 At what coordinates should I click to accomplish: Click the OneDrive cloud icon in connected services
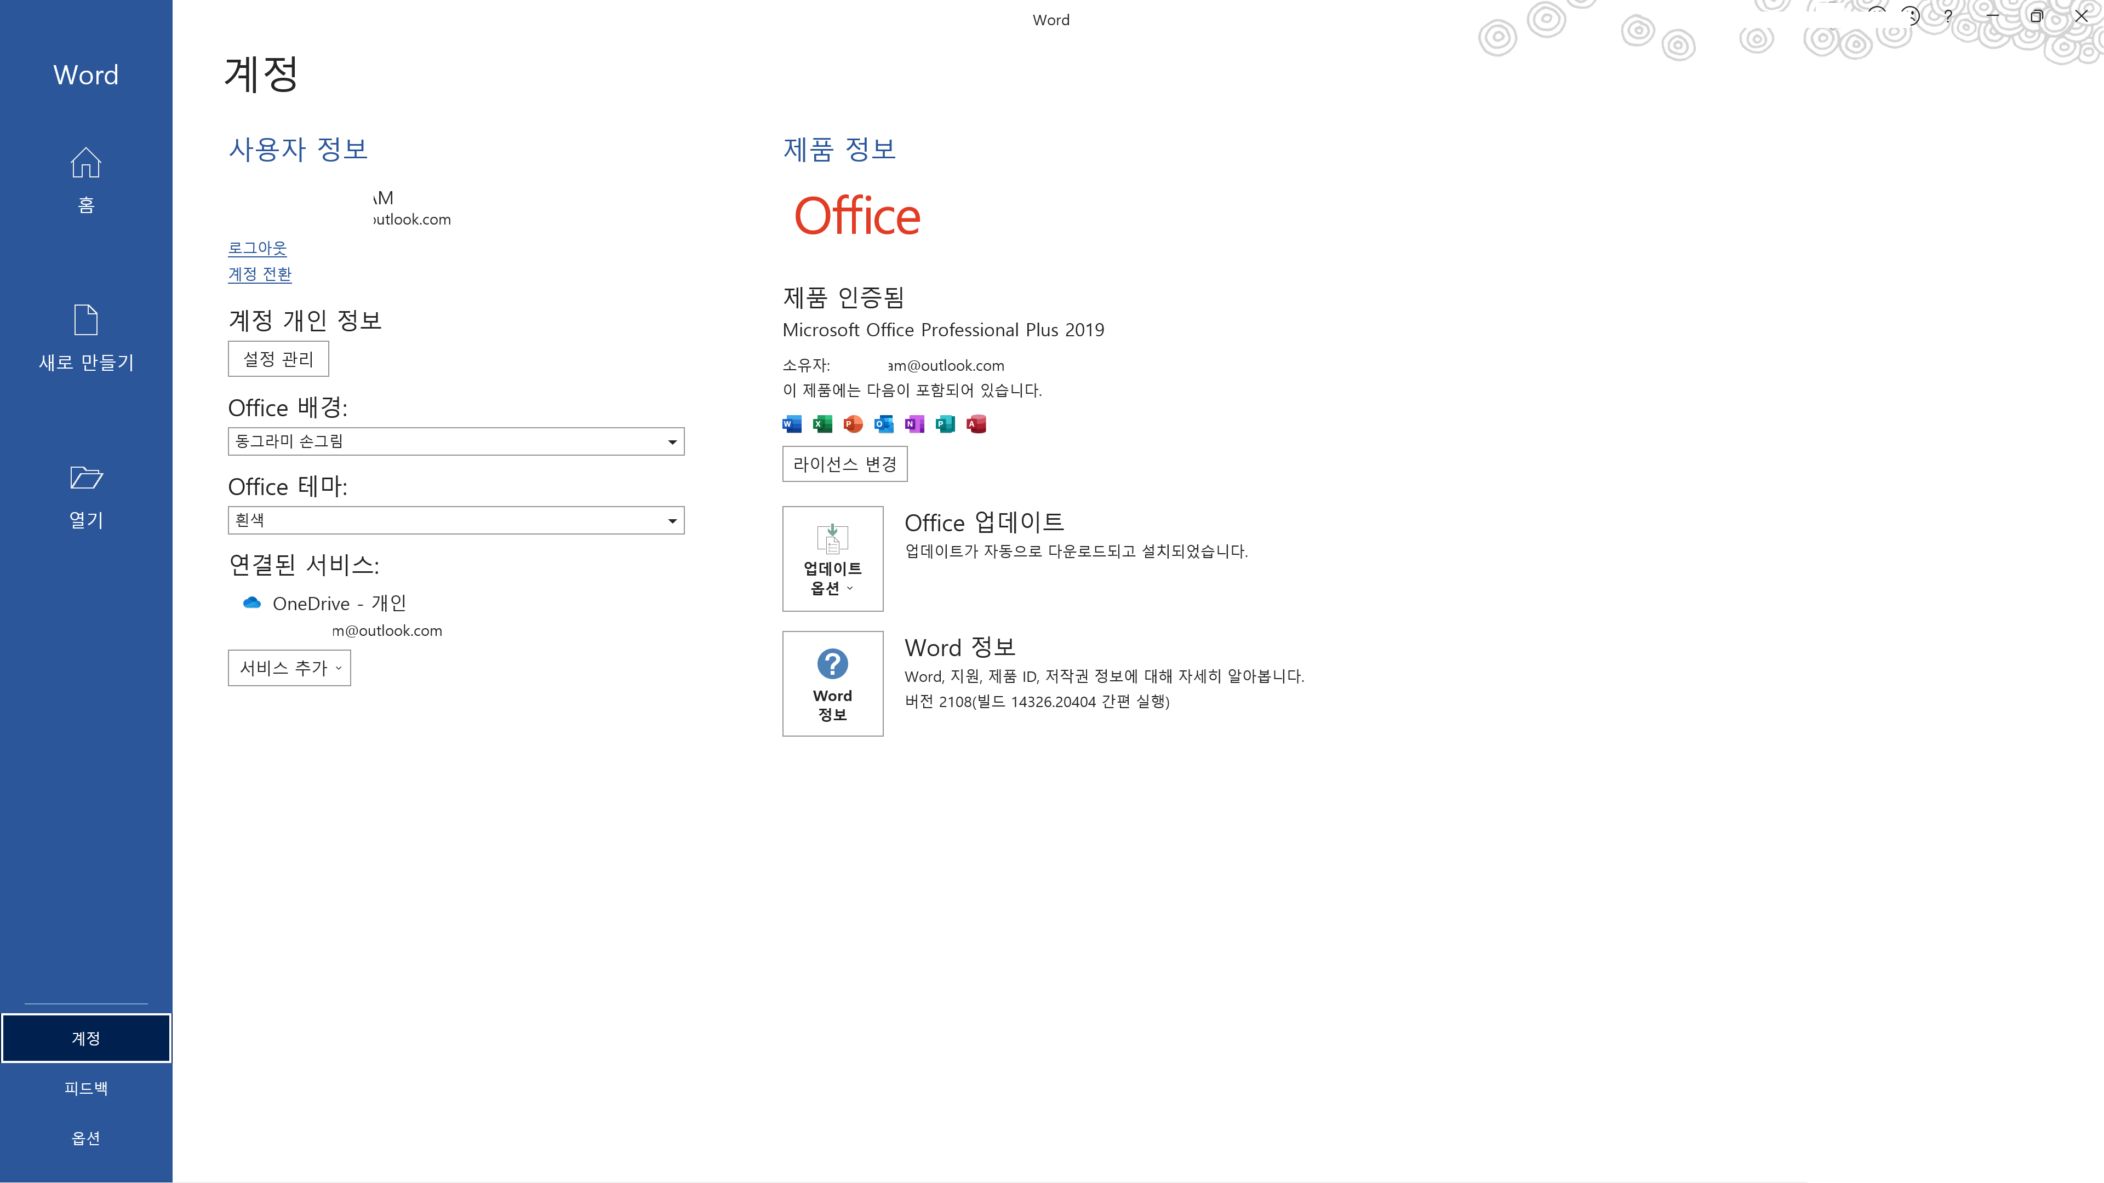251,602
